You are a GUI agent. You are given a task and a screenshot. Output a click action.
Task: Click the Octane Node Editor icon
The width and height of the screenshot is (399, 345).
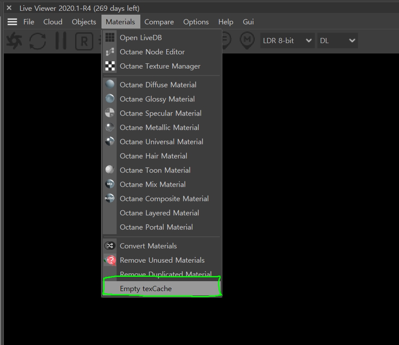(110, 52)
